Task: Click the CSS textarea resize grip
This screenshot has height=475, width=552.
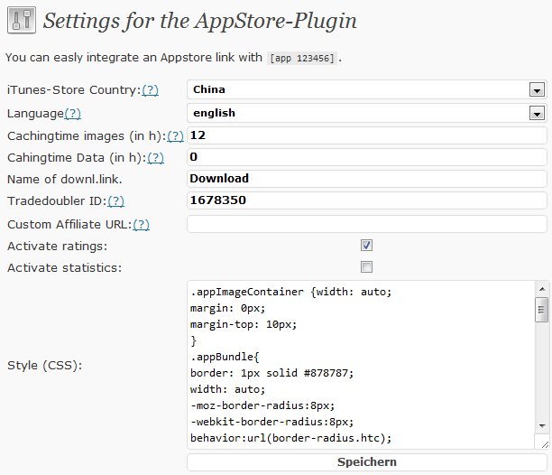Action: [x=544, y=444]
